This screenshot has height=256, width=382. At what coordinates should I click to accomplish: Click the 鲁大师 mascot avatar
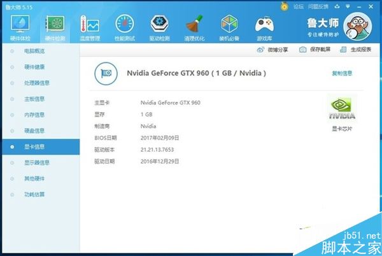357,27
